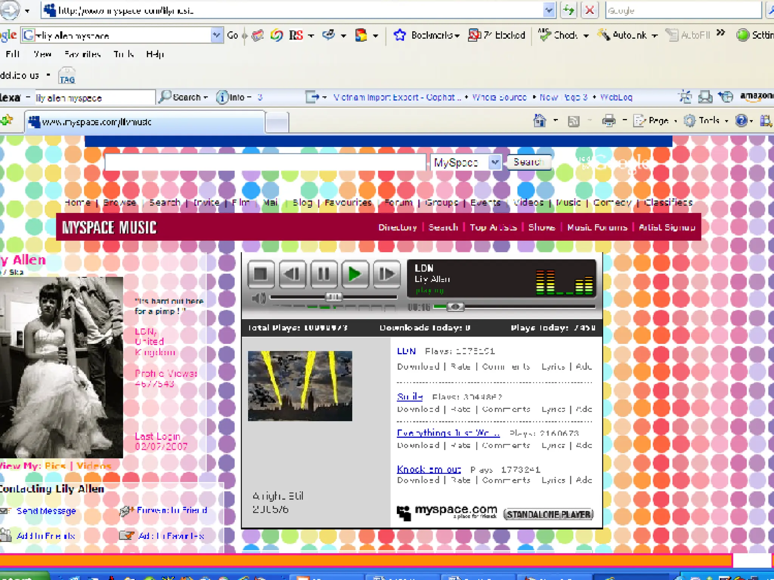Click the MySpace search text field
The height and width of the screenshot is (580, 774).
click(x=265, y=162)
